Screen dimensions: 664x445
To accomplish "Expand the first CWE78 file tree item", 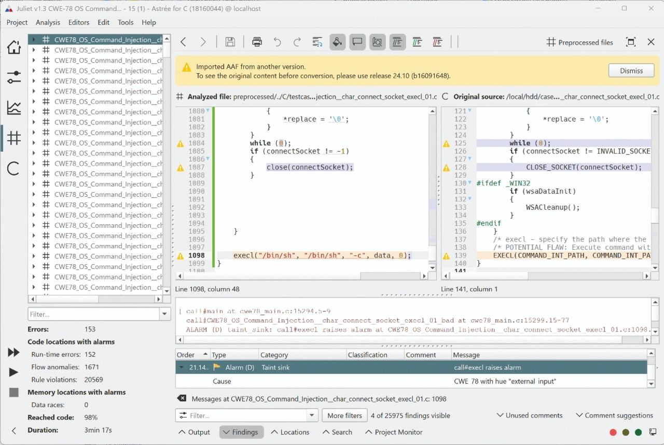I will (x=34, y=39).
